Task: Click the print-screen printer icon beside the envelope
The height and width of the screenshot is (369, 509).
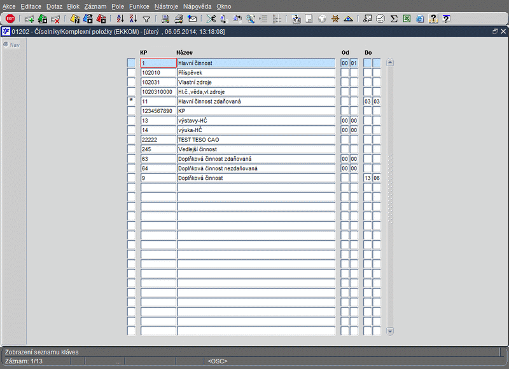Action: pyautogui.click(x=179, y=19)
